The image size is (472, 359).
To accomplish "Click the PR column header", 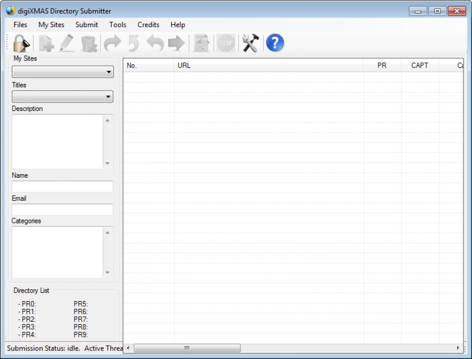I will pyautogui.click(x=382, y=65).
